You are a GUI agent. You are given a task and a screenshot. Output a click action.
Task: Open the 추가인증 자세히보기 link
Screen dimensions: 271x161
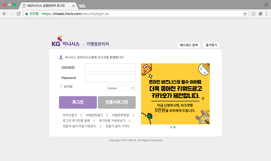point(112,121)
